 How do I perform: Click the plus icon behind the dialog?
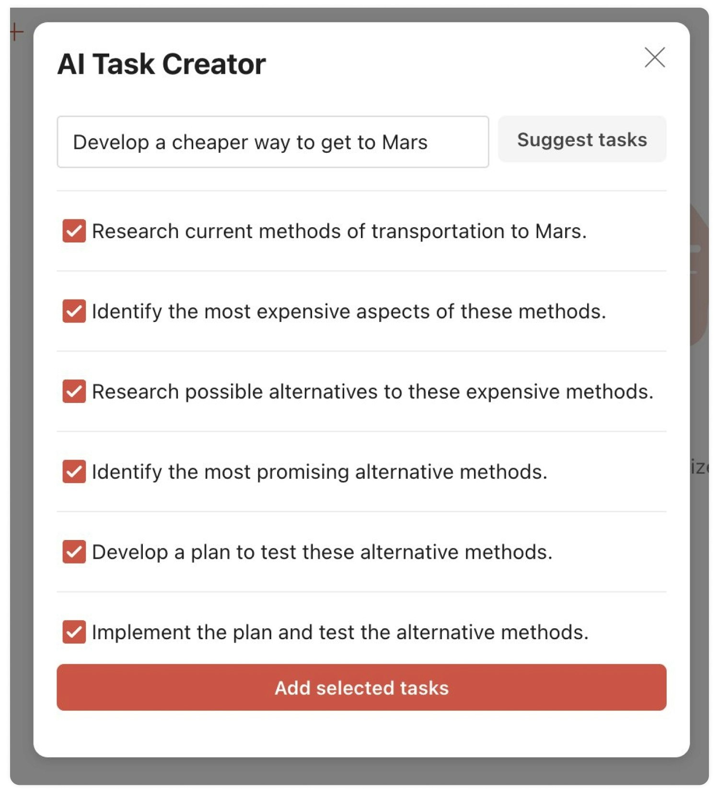(17, 33)
